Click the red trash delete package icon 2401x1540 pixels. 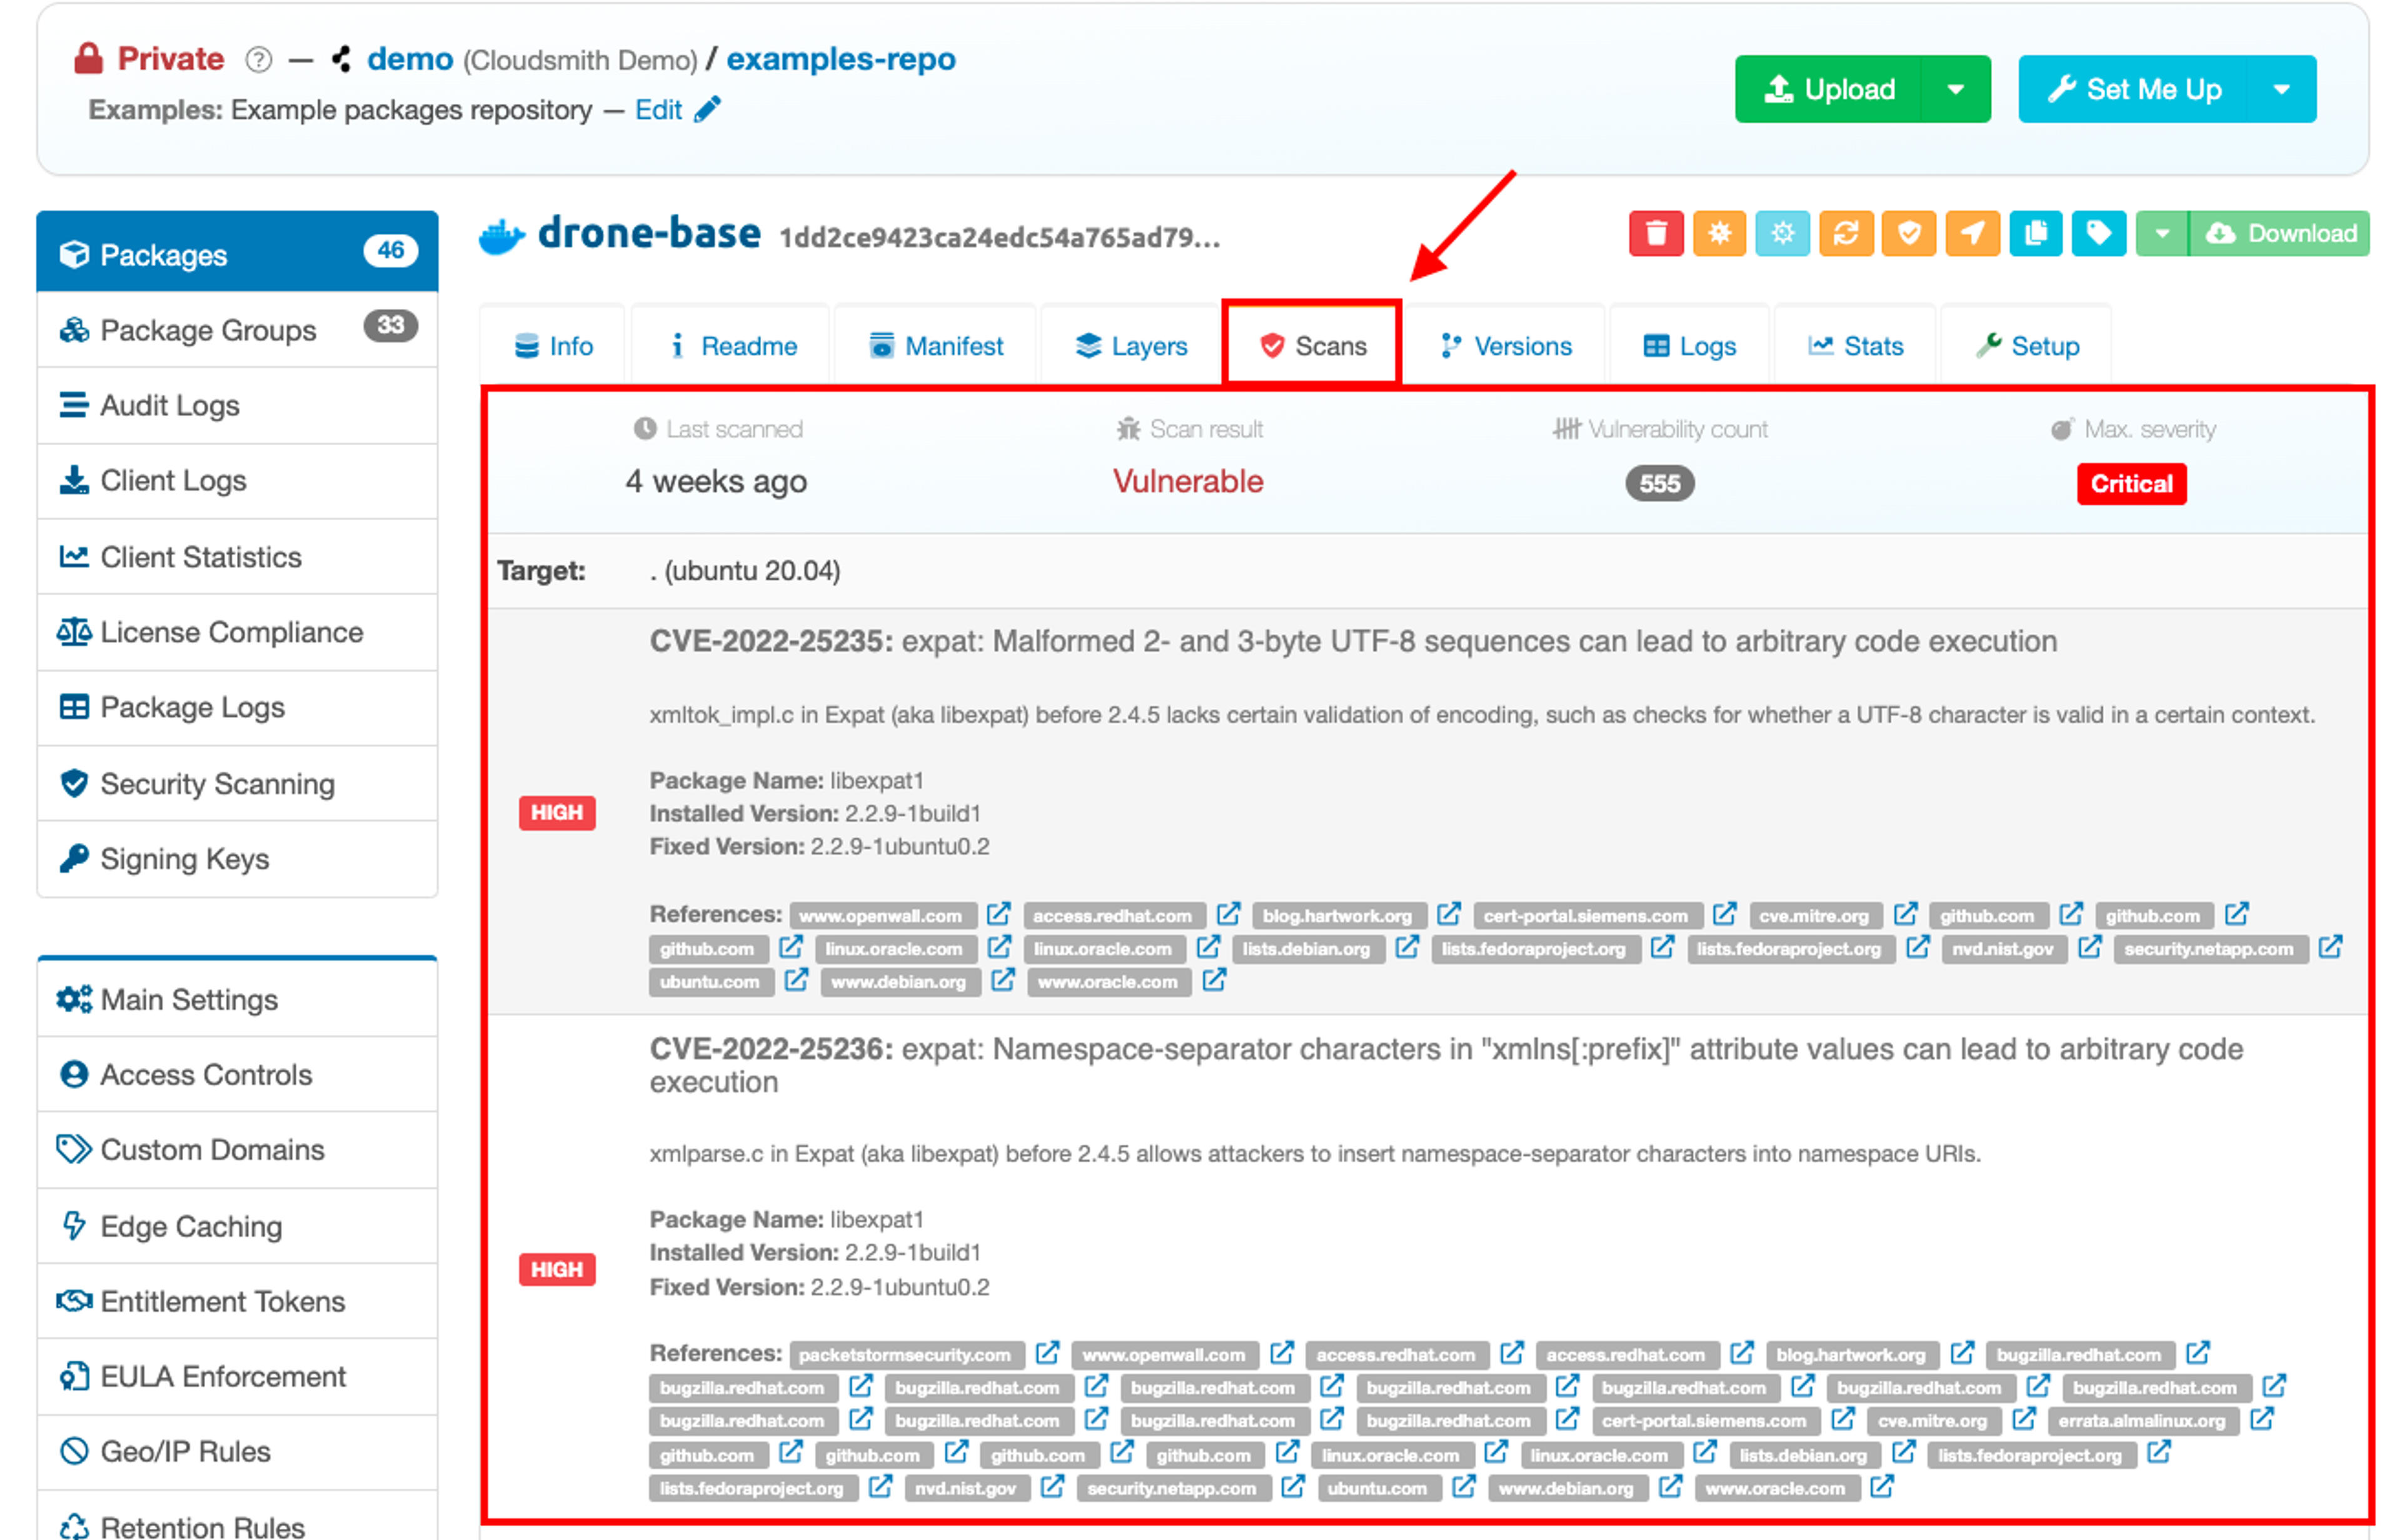point(1655,234)
